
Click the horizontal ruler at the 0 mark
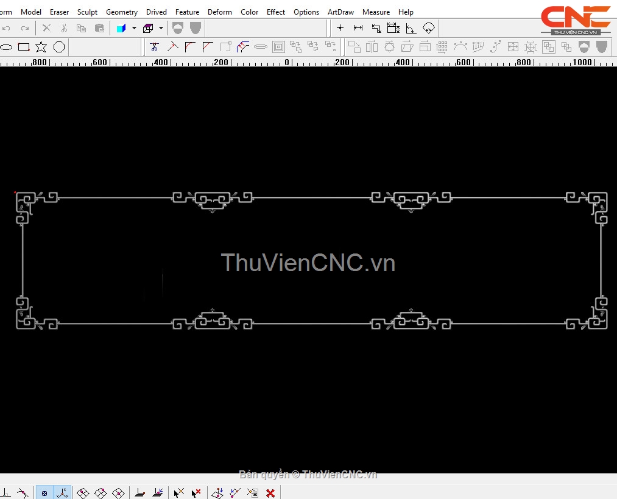click(287, 62)
